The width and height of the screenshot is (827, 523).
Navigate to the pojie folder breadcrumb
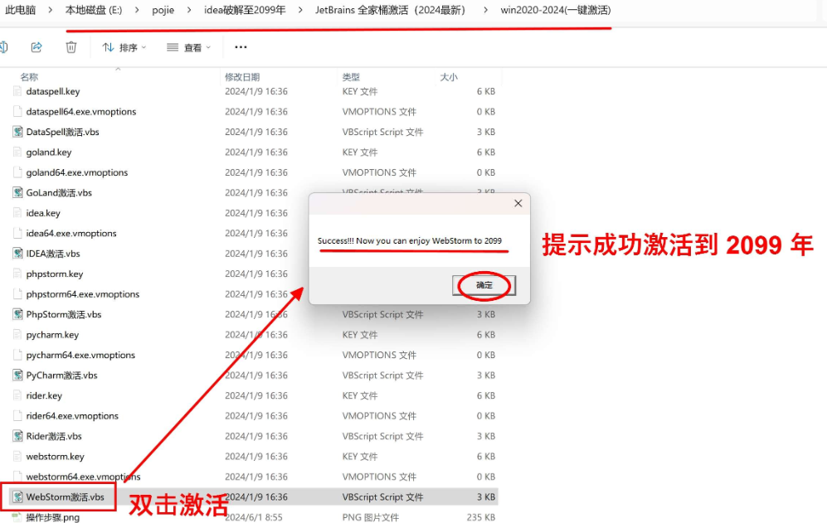pos(163,10)
